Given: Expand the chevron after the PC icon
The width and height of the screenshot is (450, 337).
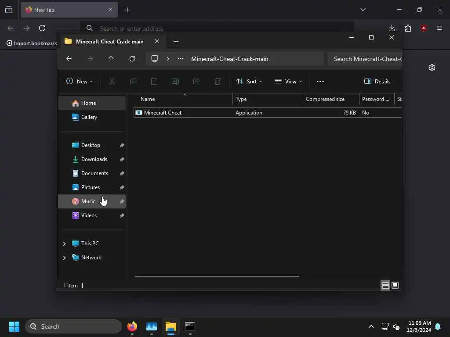Looking at the screenshot, I should click(x=168, y=59).
